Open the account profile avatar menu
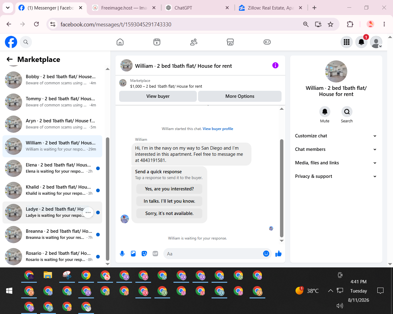This screenshot has height=314, width=393. (x=376, y=42)
